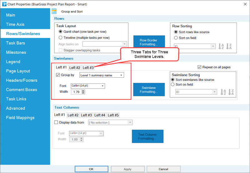This screenshot has height=173, width=250.
Task: Sort rows descending Z to A icon
Action: coord(229,46)
